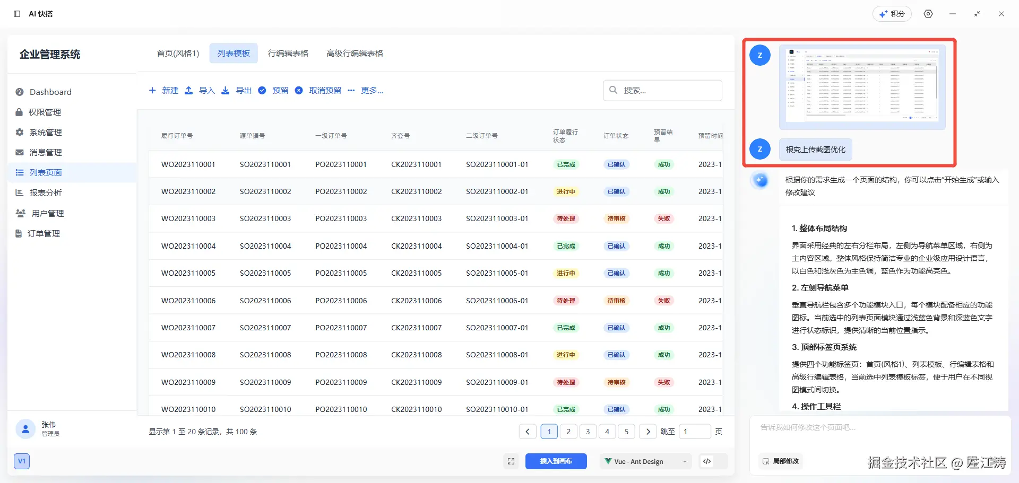Viewport: 1019px width, 483px height.
Task: Click the 订单状态 column header
Action: (616, 136)
